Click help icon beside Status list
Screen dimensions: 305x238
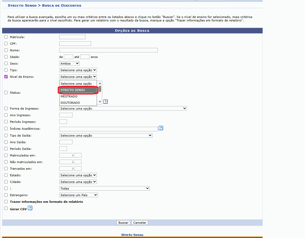[x=105, y=102]
